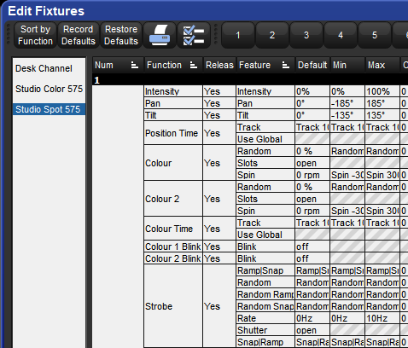Select Desk Channel in the fixture list
This screenshot has height=348, width=408.
click(49, 68)
